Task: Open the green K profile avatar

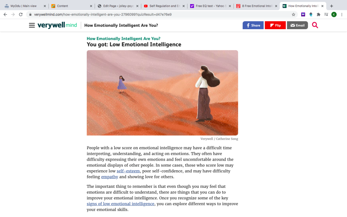Action: pyautogui.click(x=334, y=15)
